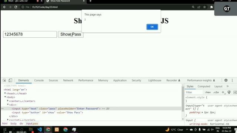Open the Network tab
Image resolution: width=237 pixels, height=133 pixels.
point(68,81)
